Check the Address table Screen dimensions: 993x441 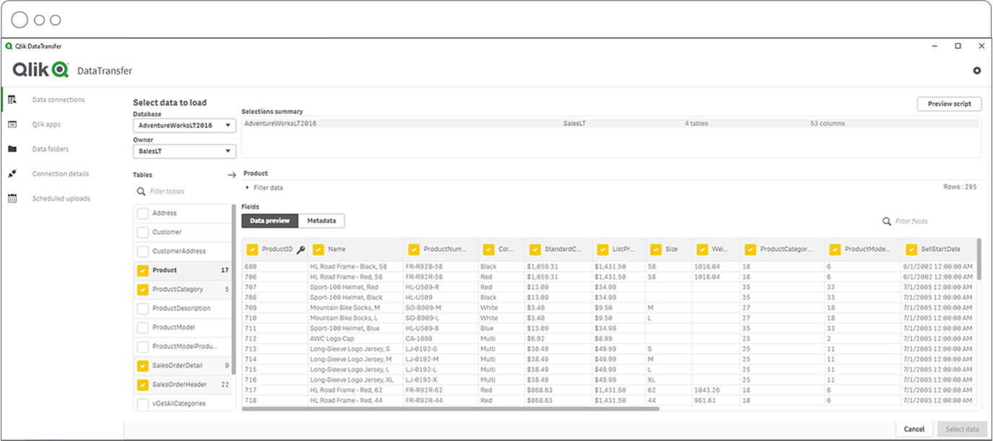(x=141, y=213)
